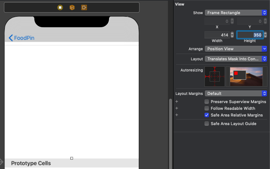Check the Follow Readable Width option
This screenshot has width=270, height=169.
207,108
